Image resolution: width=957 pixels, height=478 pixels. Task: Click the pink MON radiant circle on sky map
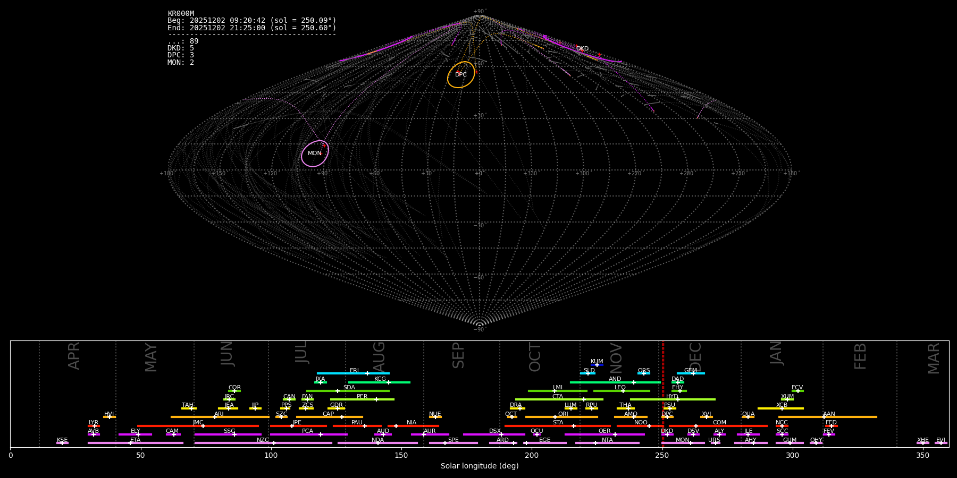click(x=315, y=153)
